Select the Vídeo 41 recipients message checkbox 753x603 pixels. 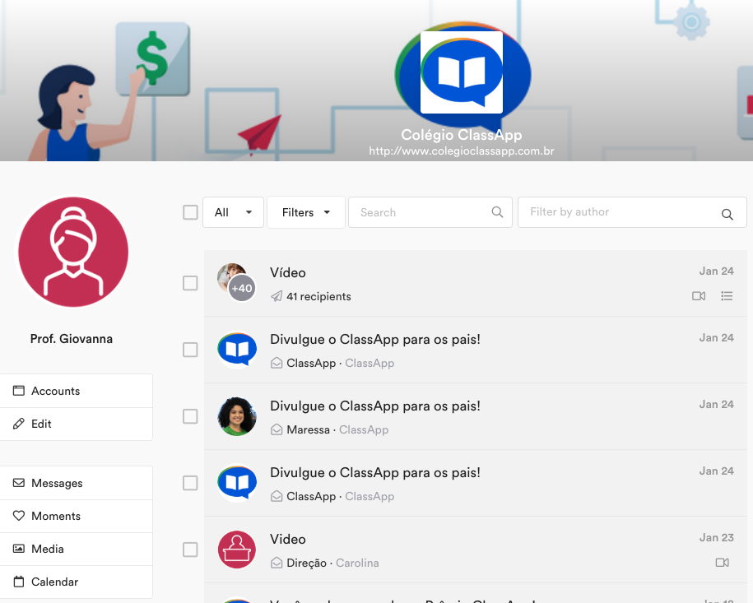[190, 283]
